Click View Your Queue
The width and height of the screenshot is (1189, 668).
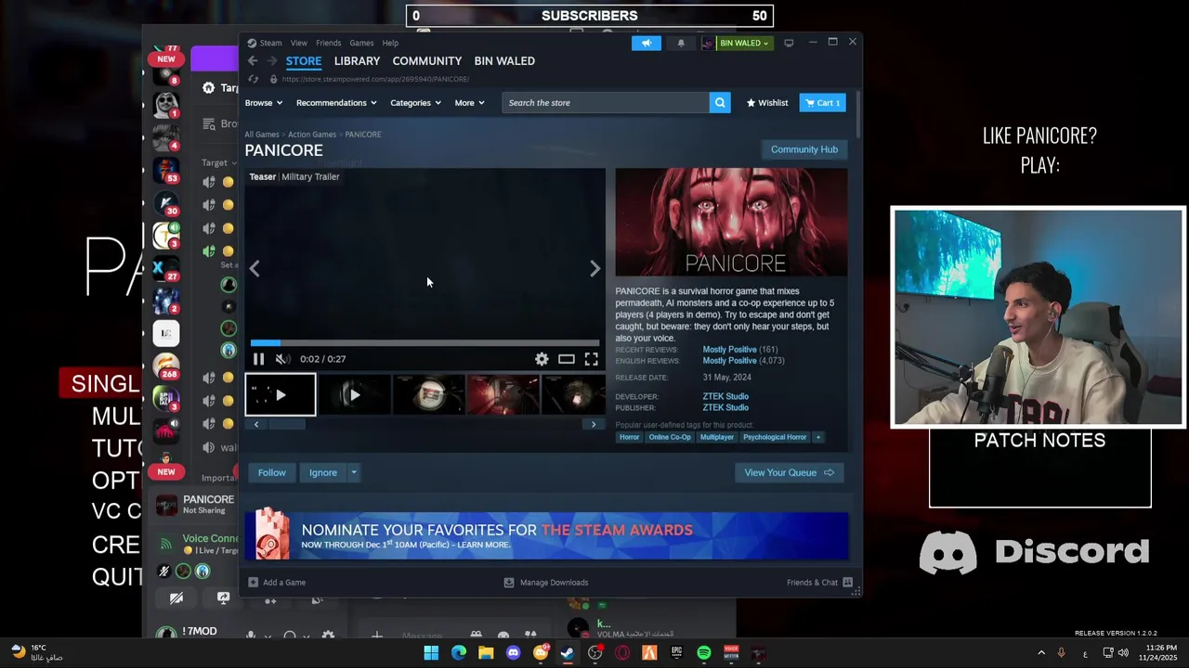pos(789,472)
